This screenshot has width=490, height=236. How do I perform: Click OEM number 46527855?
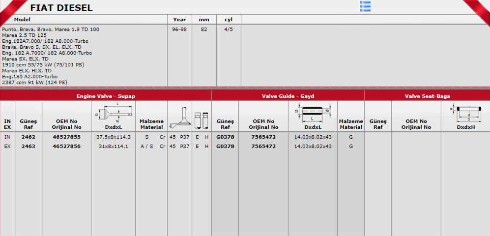click(x=66, y=137)
